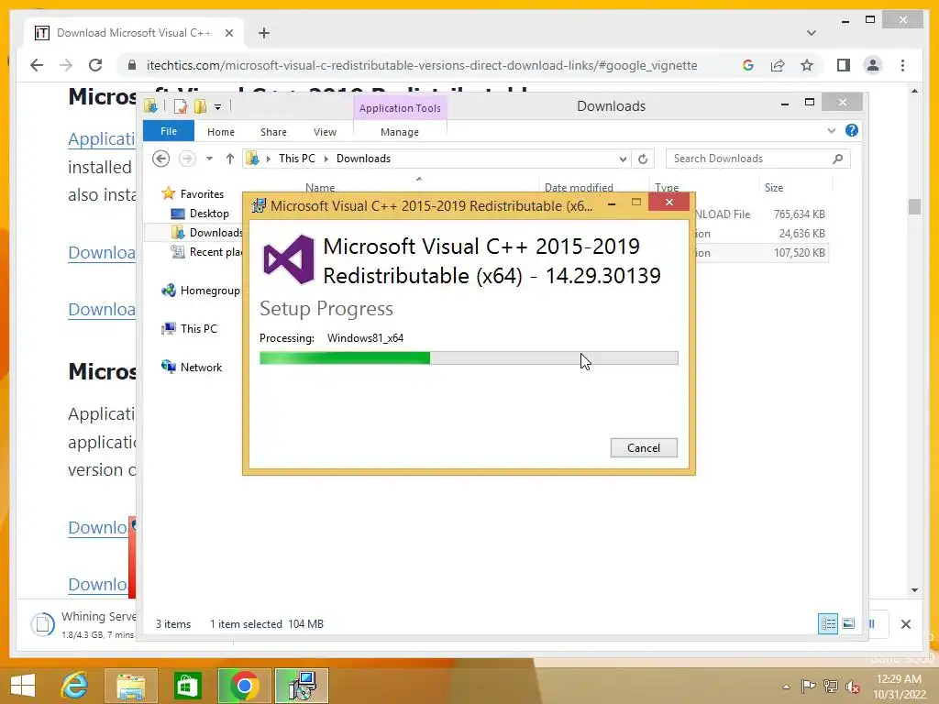939x704 pixels.
Task: Click the search magnifier icon in Explorer
Action: [x=838, y=159]
